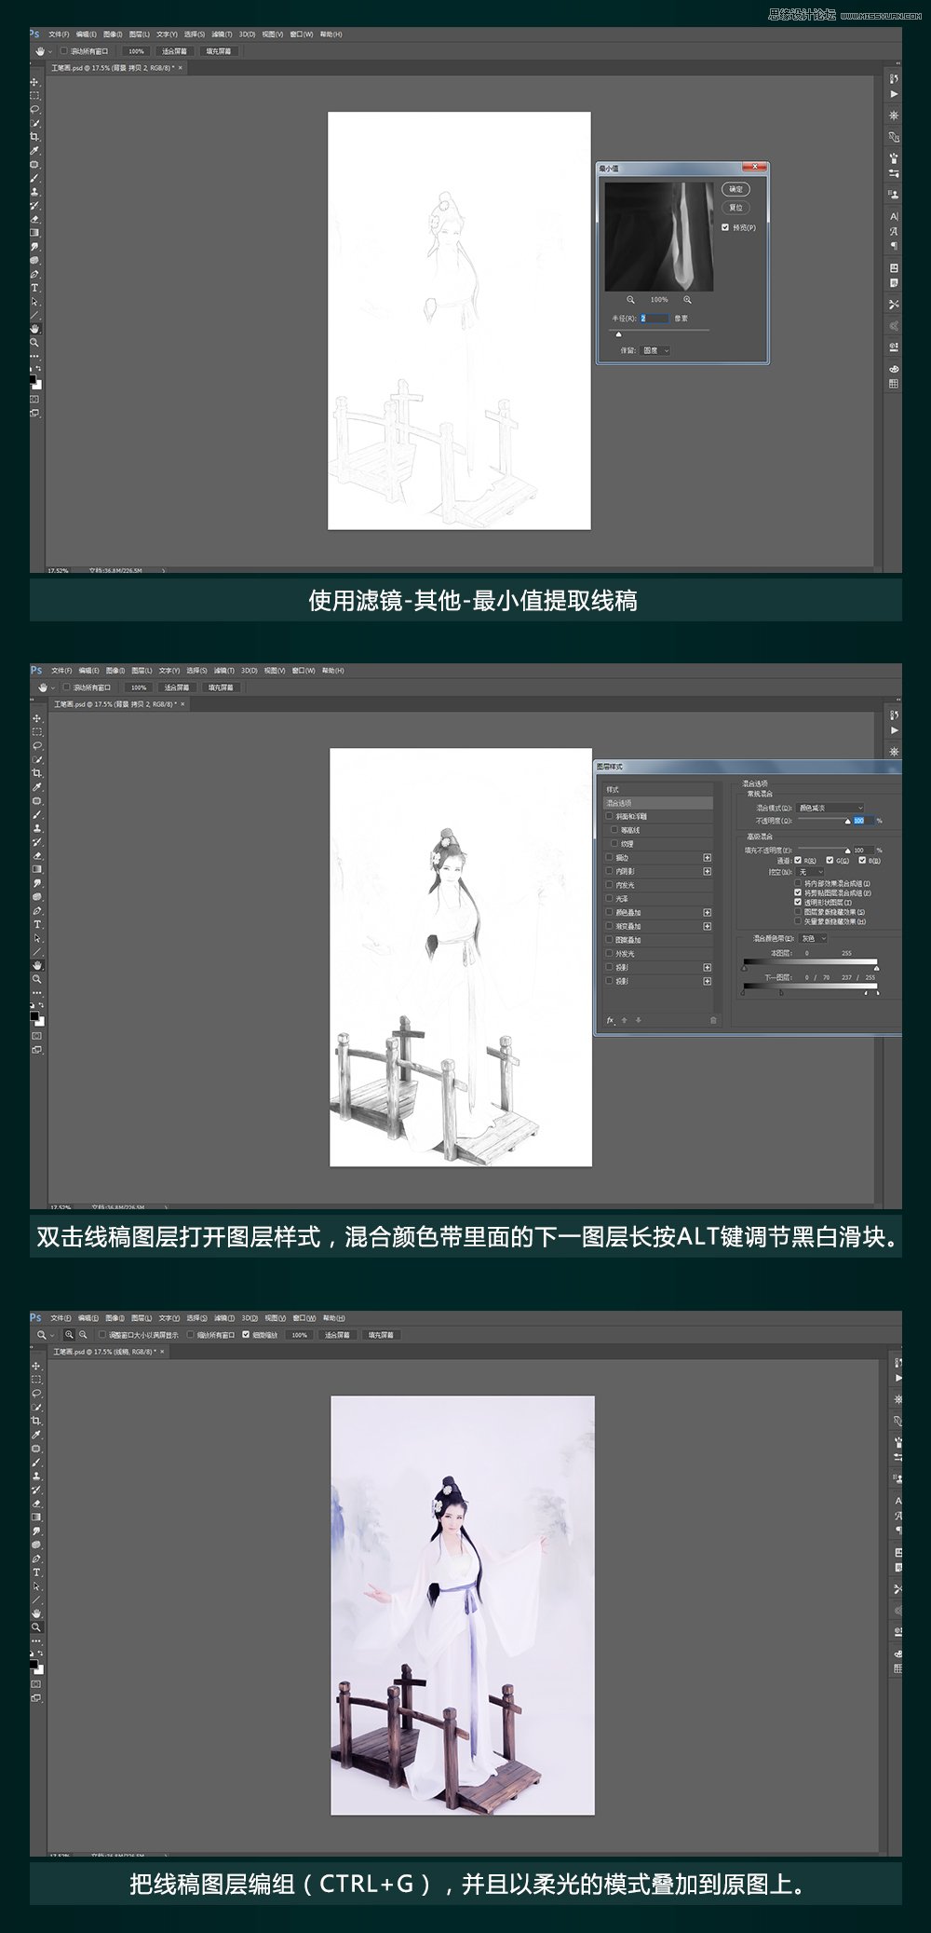Screen dimensions: 931x1933
Task: Click the 复位 button in the 最小值 dialog
Action: tap(735, 208)
